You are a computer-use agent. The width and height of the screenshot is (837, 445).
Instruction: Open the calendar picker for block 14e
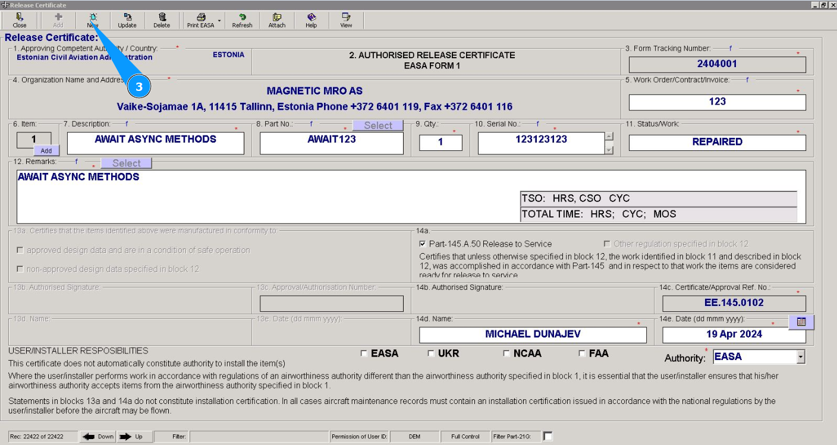tap(801, 321)
